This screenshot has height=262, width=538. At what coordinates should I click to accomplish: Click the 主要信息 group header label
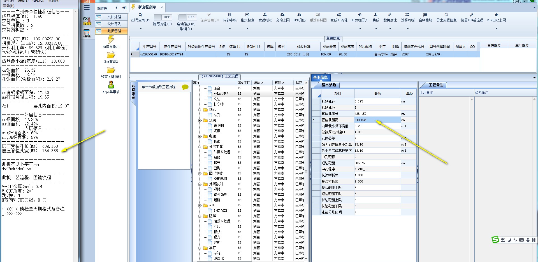tap(333, 38)
